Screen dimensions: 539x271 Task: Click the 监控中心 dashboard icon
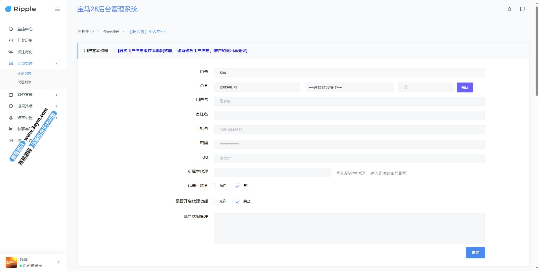pyautogui.click(x=11, y=29)
